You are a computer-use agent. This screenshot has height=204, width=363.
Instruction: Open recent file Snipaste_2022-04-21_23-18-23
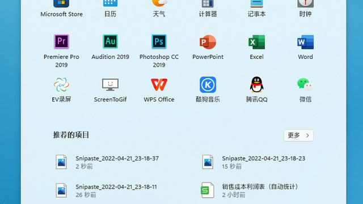(254, 162)
